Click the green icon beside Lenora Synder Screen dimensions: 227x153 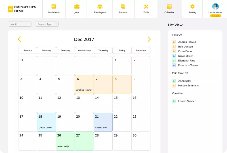[174, 101]
